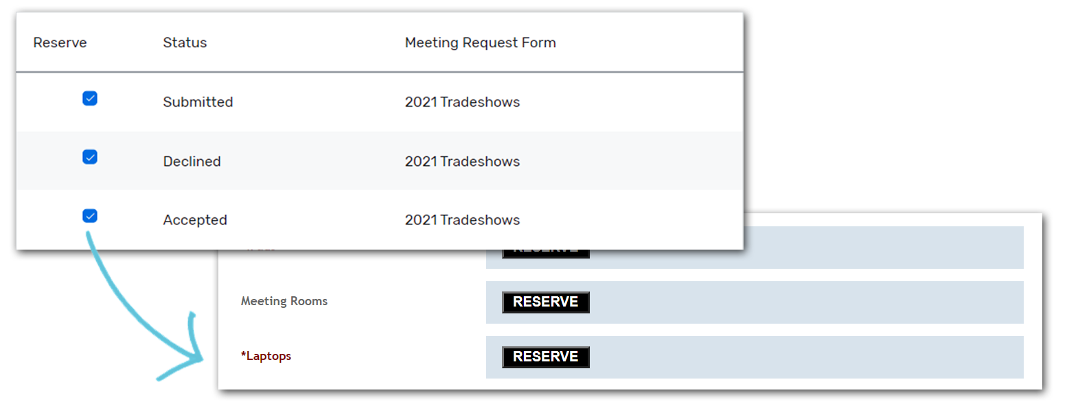The width and height of the screenshot is (1067, 419).
Task: Click the Meeting Rooms resource label
Action: click(x=284, y=300)
